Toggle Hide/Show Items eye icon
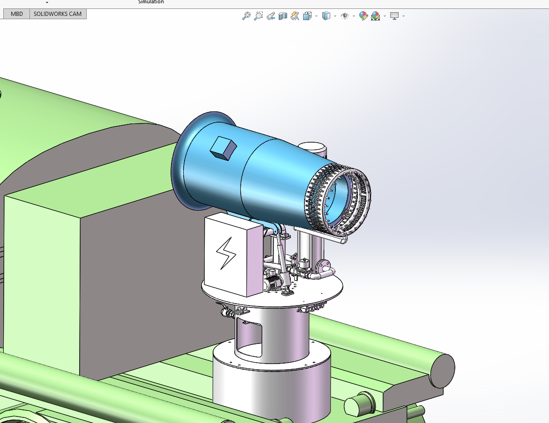Viewport: 549px width, 423px height. pyautogui.click(x=345, y=16)
